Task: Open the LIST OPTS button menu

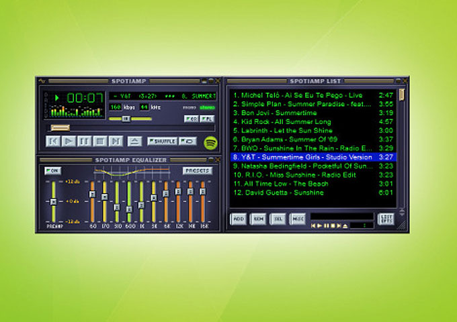Action: click(x=386, y=219)
